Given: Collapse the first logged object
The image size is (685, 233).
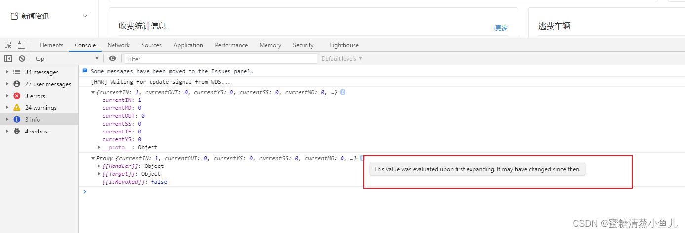Looking at the screenshot, I should [x=93, y=92].
